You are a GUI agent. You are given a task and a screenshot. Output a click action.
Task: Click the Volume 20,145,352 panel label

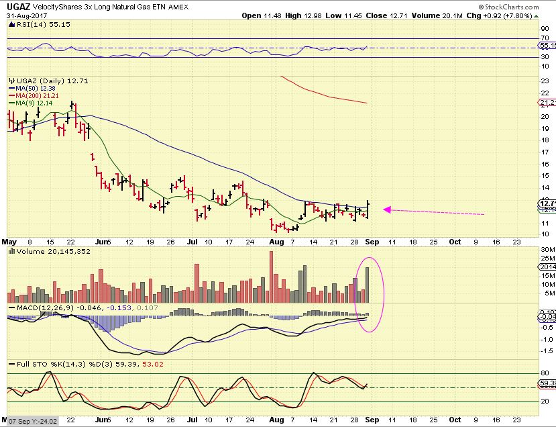(54, 251)
